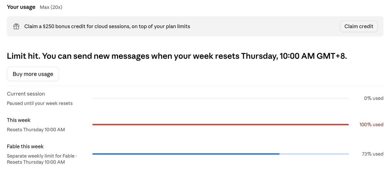
Task: Click Resets Thursday 10:00 AM under This week
Action: pyautogui.click(x=36, y=130)
